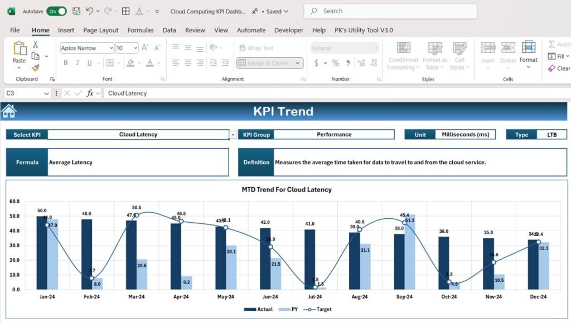Select the Format Painter icon
The image size is (571, 323).
point(36,68)
